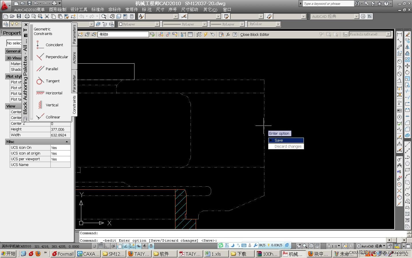Select Discard changes option
The width and height of the screenshot is (412, 258).
pos(288,146)
